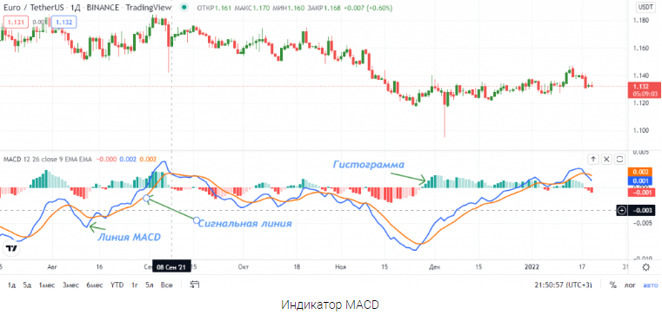Open the go-to-date calendar icon

click(x=194, y=285)
